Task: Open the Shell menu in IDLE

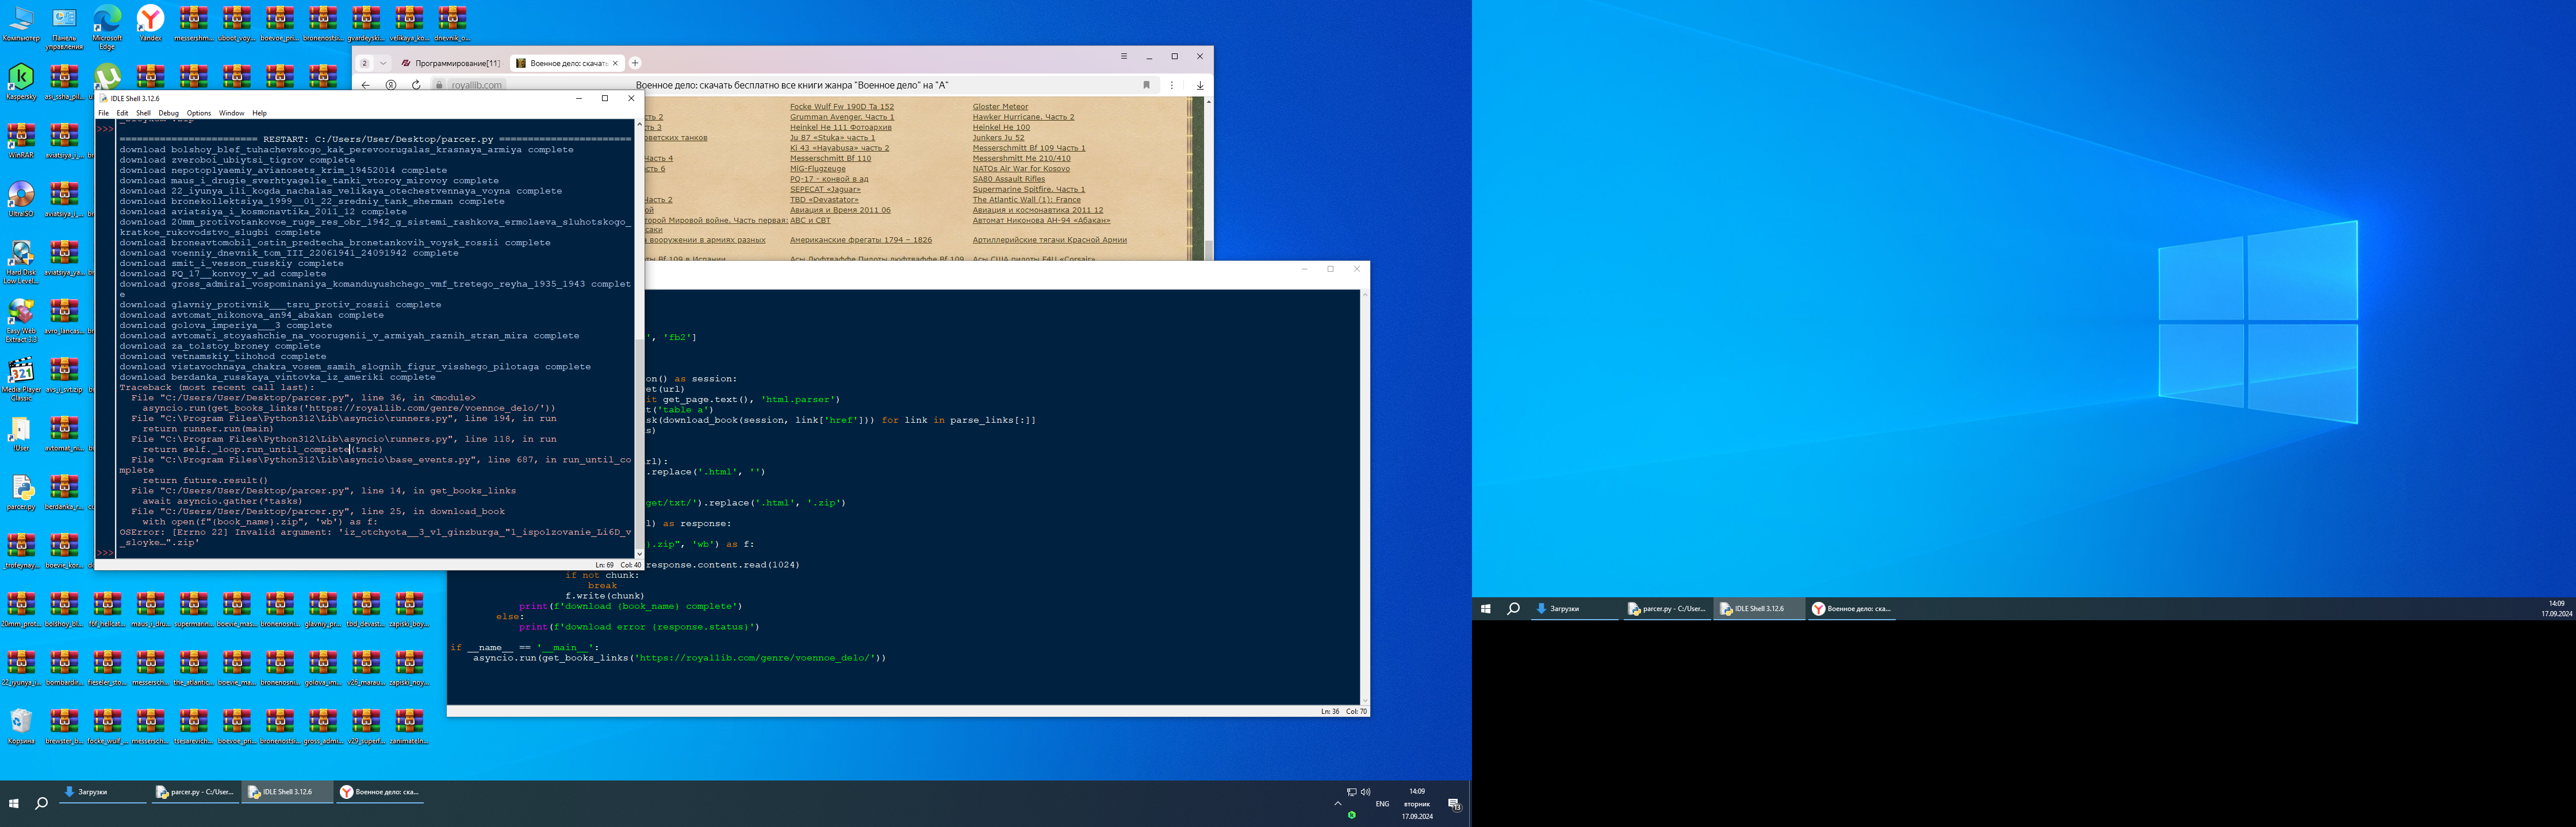Action: pyautogui.click(x=143, y=113)
